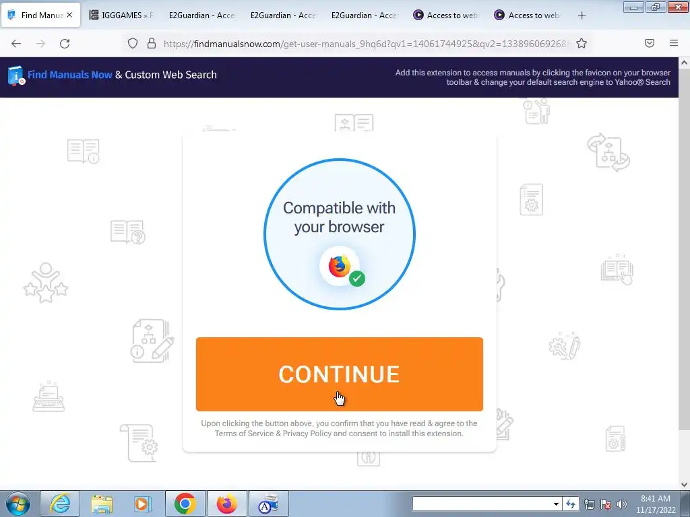Open Action Center flag tray icon
690x517 pixels.
(x=606, y=504)
